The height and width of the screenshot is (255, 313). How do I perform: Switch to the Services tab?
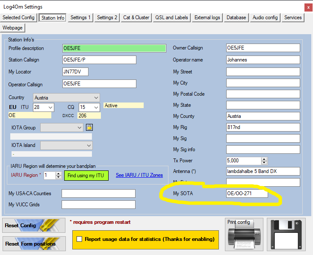[293, 18]
